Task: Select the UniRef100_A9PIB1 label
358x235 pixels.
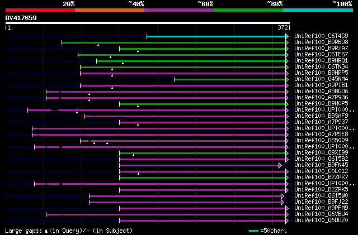Action: click(321, 85)
